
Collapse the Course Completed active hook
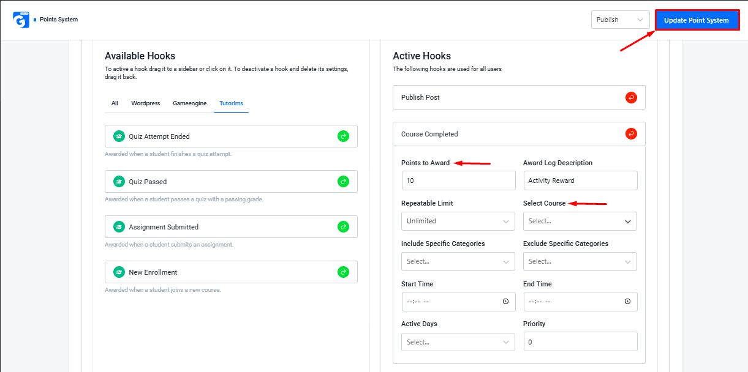(519, 134)
